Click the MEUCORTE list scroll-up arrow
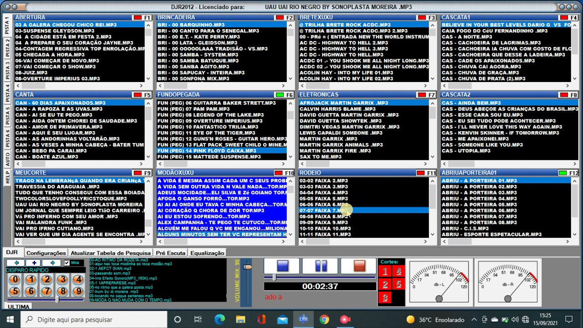583x328 pixels. (148, 181)
